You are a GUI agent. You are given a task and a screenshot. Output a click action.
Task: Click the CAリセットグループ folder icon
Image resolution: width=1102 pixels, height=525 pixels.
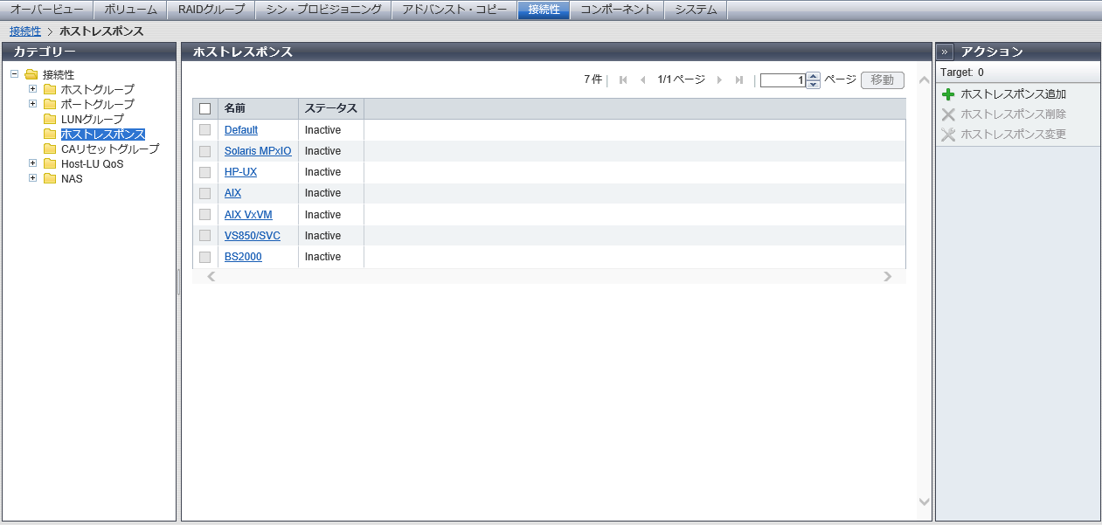coord(50,149)
